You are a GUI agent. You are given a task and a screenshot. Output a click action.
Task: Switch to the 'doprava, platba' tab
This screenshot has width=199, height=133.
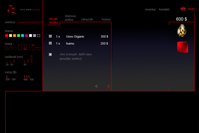(70, 18)
